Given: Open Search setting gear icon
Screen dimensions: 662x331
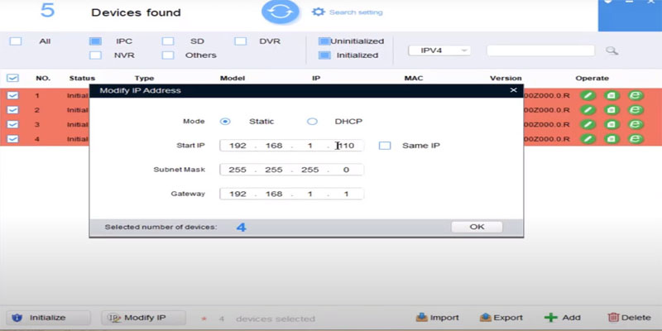Looking at the screenshot, I should tap(319, 12).
